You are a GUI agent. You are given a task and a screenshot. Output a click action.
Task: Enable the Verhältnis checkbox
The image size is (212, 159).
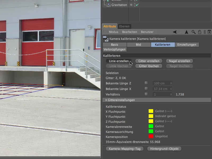146,94
